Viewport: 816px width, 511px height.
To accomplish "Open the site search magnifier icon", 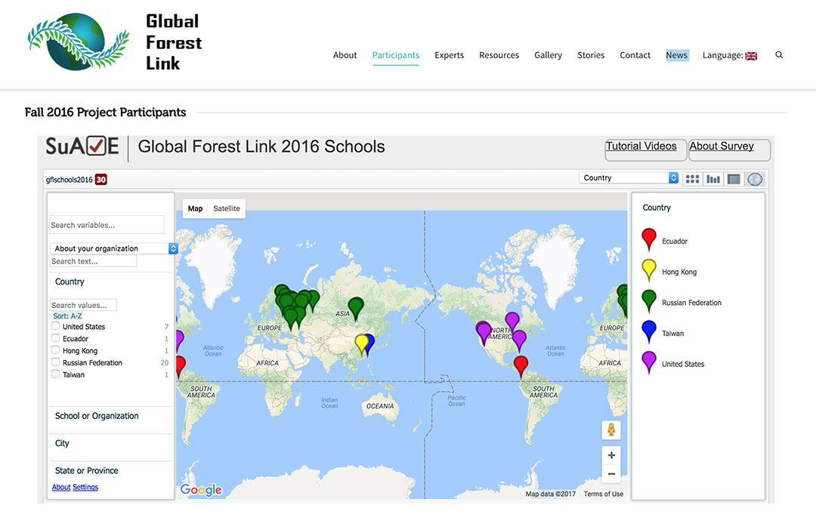I will point(779,54).
